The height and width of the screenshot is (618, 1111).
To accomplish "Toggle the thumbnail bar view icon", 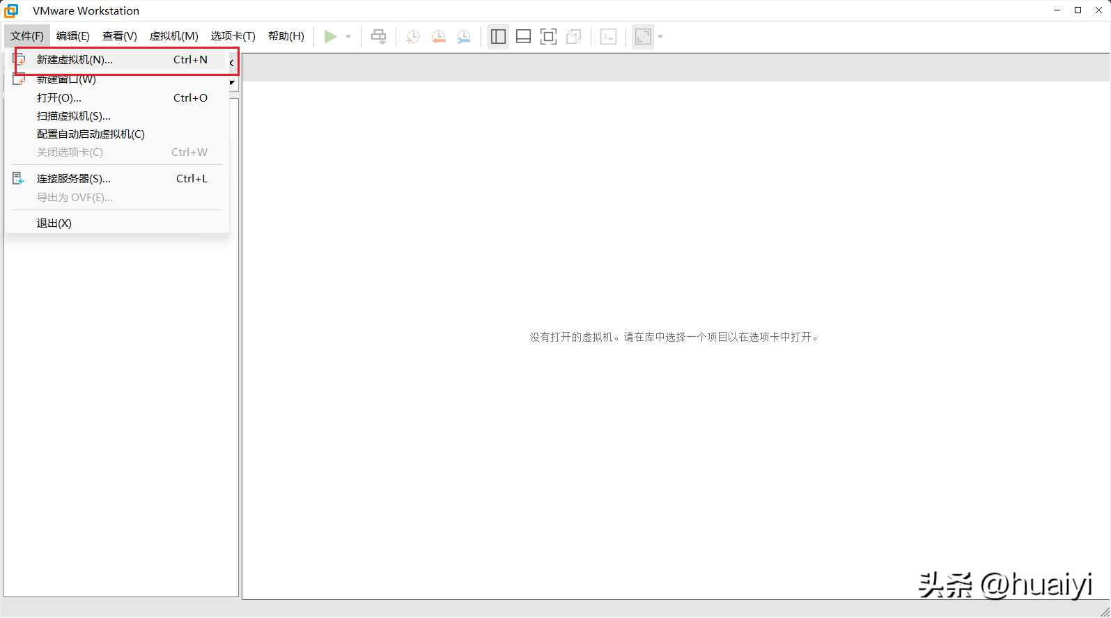I will click(x=523, y=36).
